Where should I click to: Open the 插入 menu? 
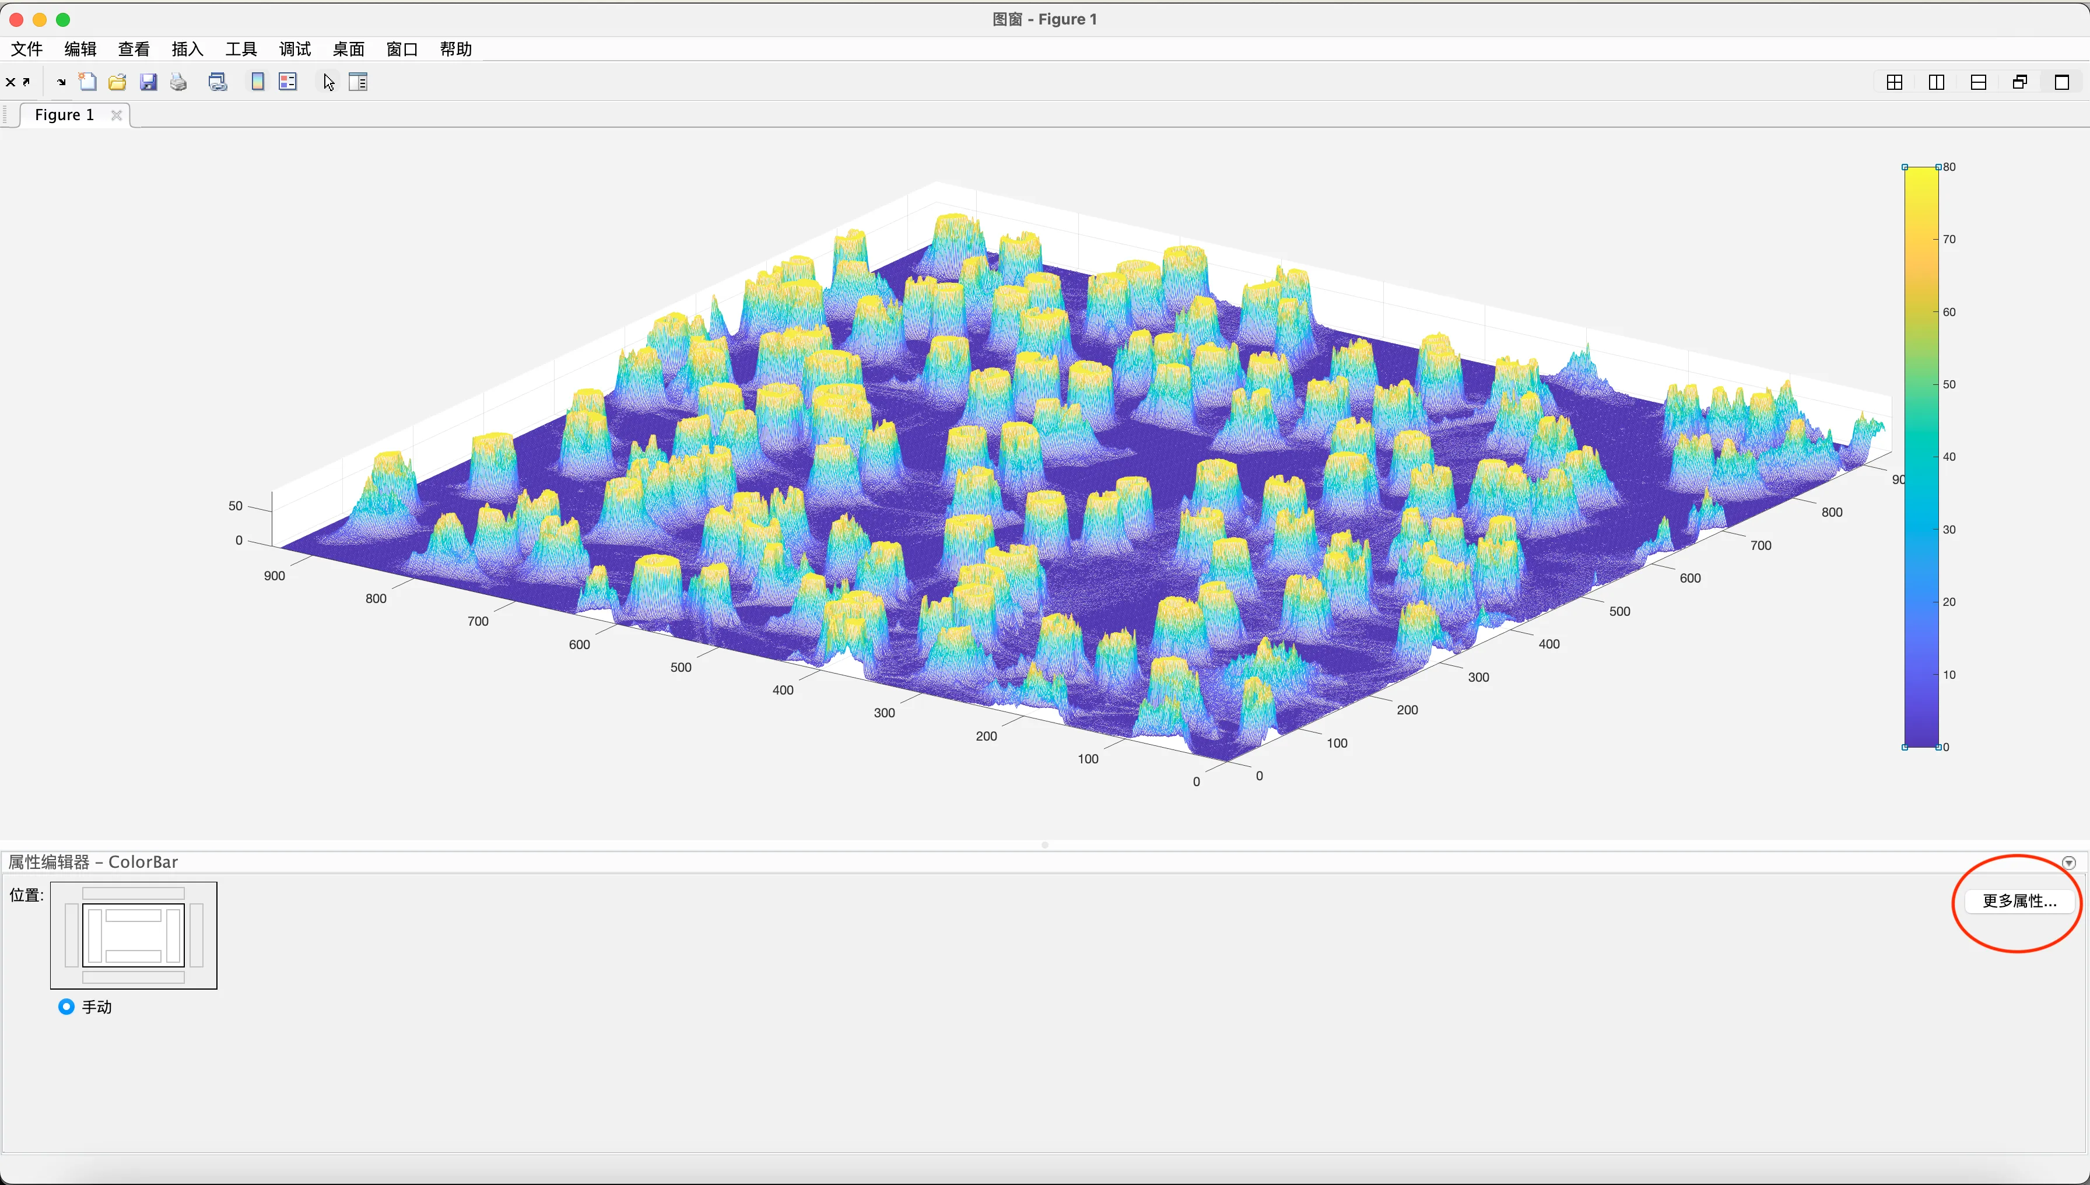click(x=187, y=49)
